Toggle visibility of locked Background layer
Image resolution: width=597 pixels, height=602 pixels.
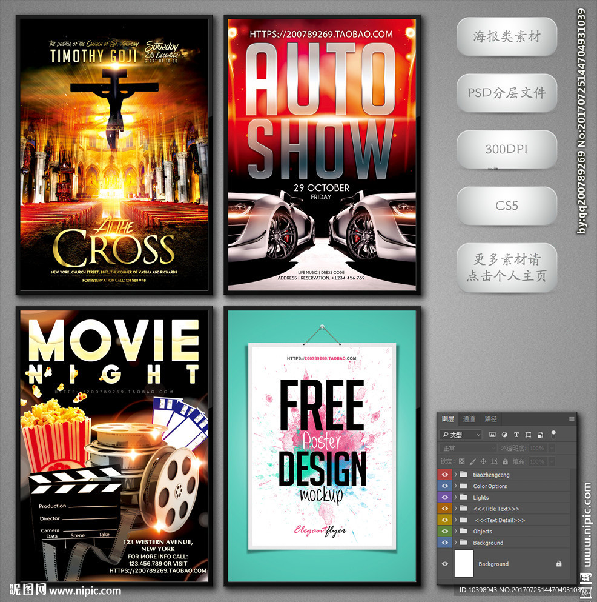tap(445, 564)
